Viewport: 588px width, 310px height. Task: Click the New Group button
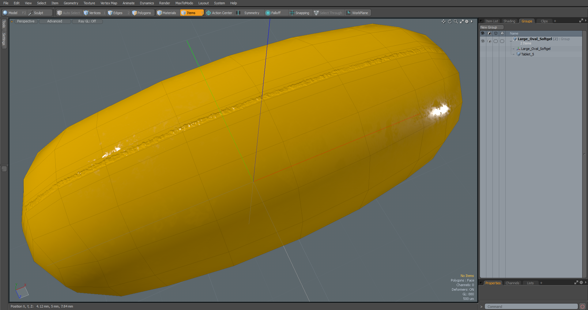(x=491, y=27)
